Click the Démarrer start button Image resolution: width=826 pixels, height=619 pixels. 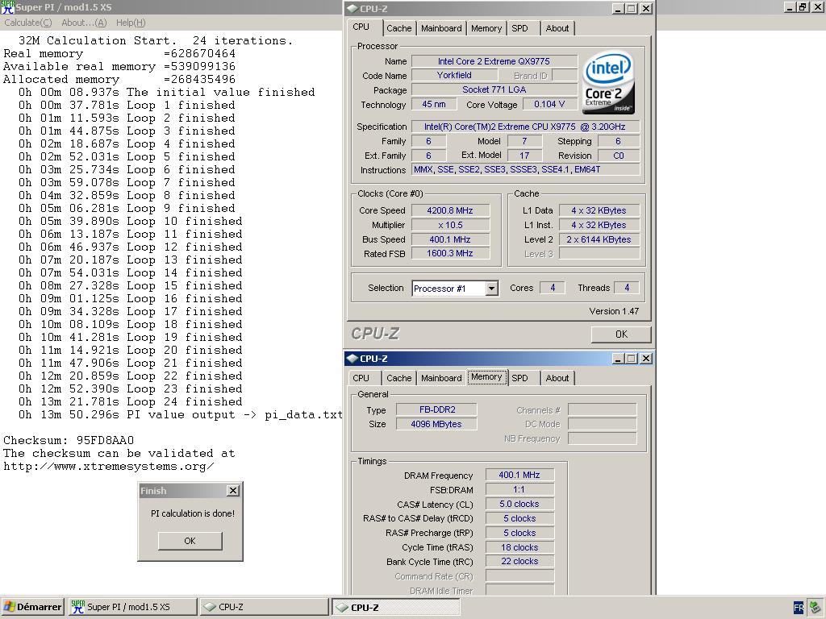(32, 607)
